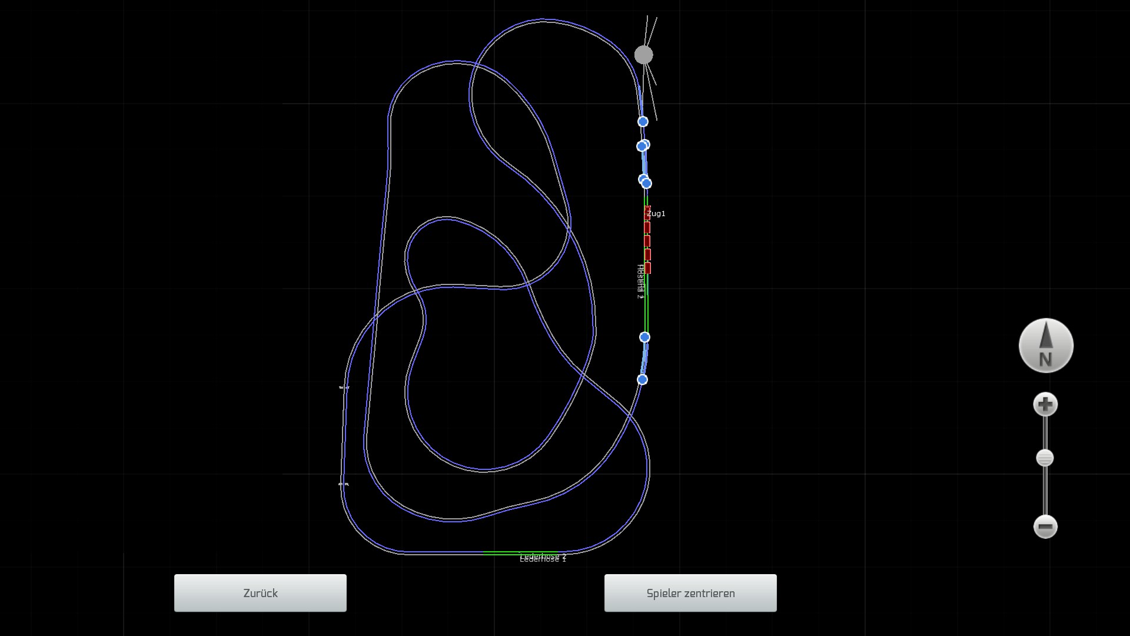Click zoom slider track below handle
1130x636 pixels.
pos(1045,492)
